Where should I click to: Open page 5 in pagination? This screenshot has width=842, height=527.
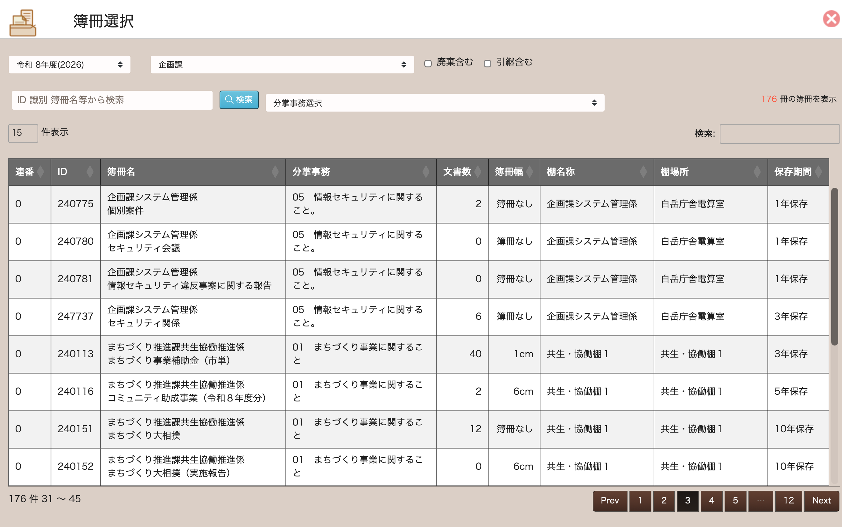735,501
